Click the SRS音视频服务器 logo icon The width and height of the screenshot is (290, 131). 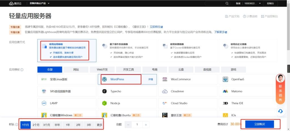point(44,91)
